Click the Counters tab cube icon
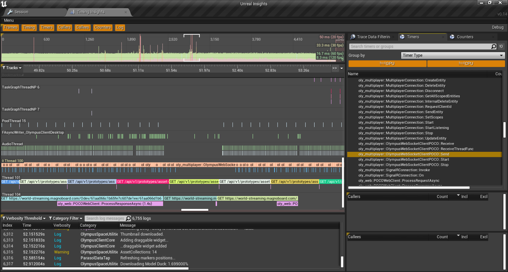This screenshot has width=508, height=272. pyautogui.click(x=452, y=37)
